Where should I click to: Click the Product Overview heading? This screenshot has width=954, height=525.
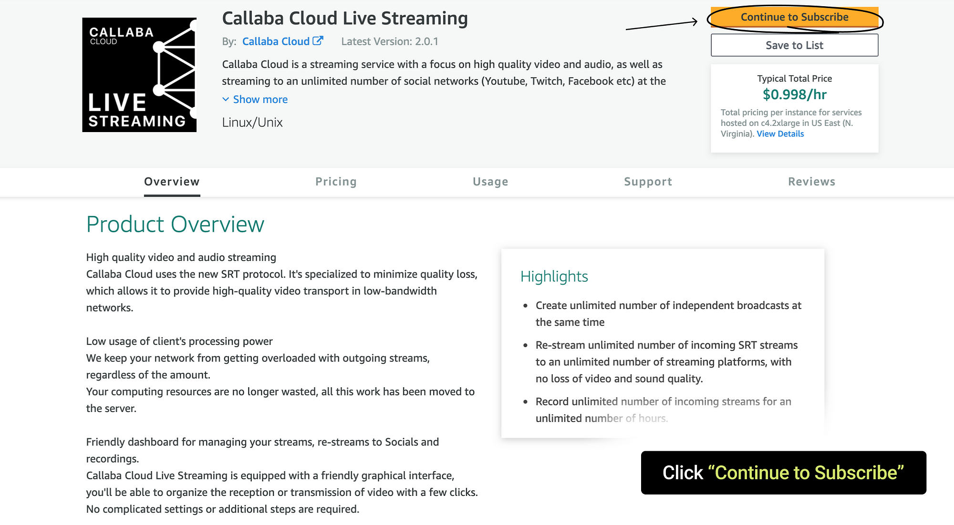[x=175, y=224]
